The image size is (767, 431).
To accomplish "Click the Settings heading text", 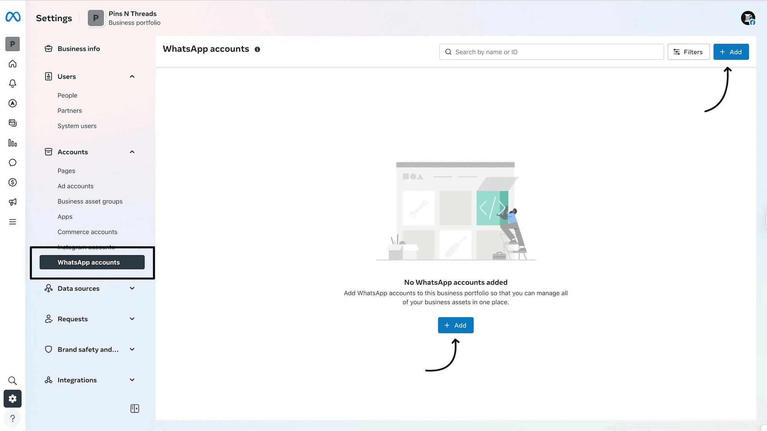I will pyautogui.click(x=54, y=18).
